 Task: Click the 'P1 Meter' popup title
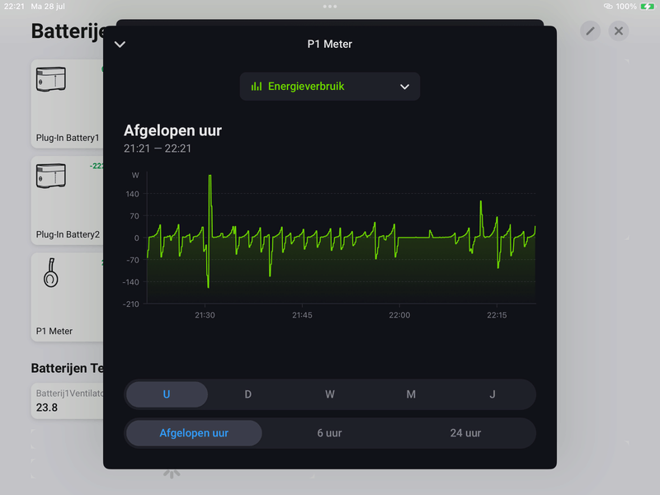329,45
